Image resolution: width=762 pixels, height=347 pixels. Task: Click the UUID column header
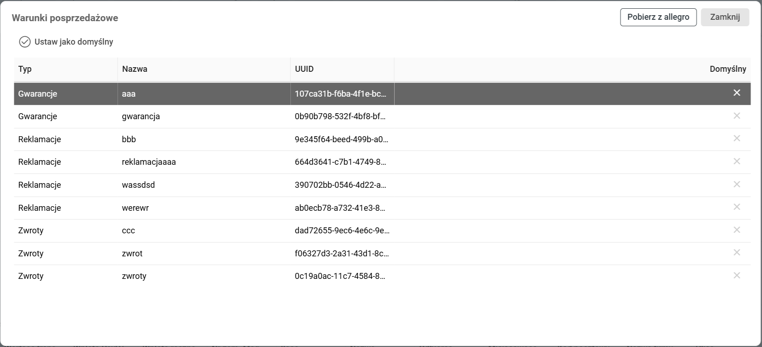point(304,69)
